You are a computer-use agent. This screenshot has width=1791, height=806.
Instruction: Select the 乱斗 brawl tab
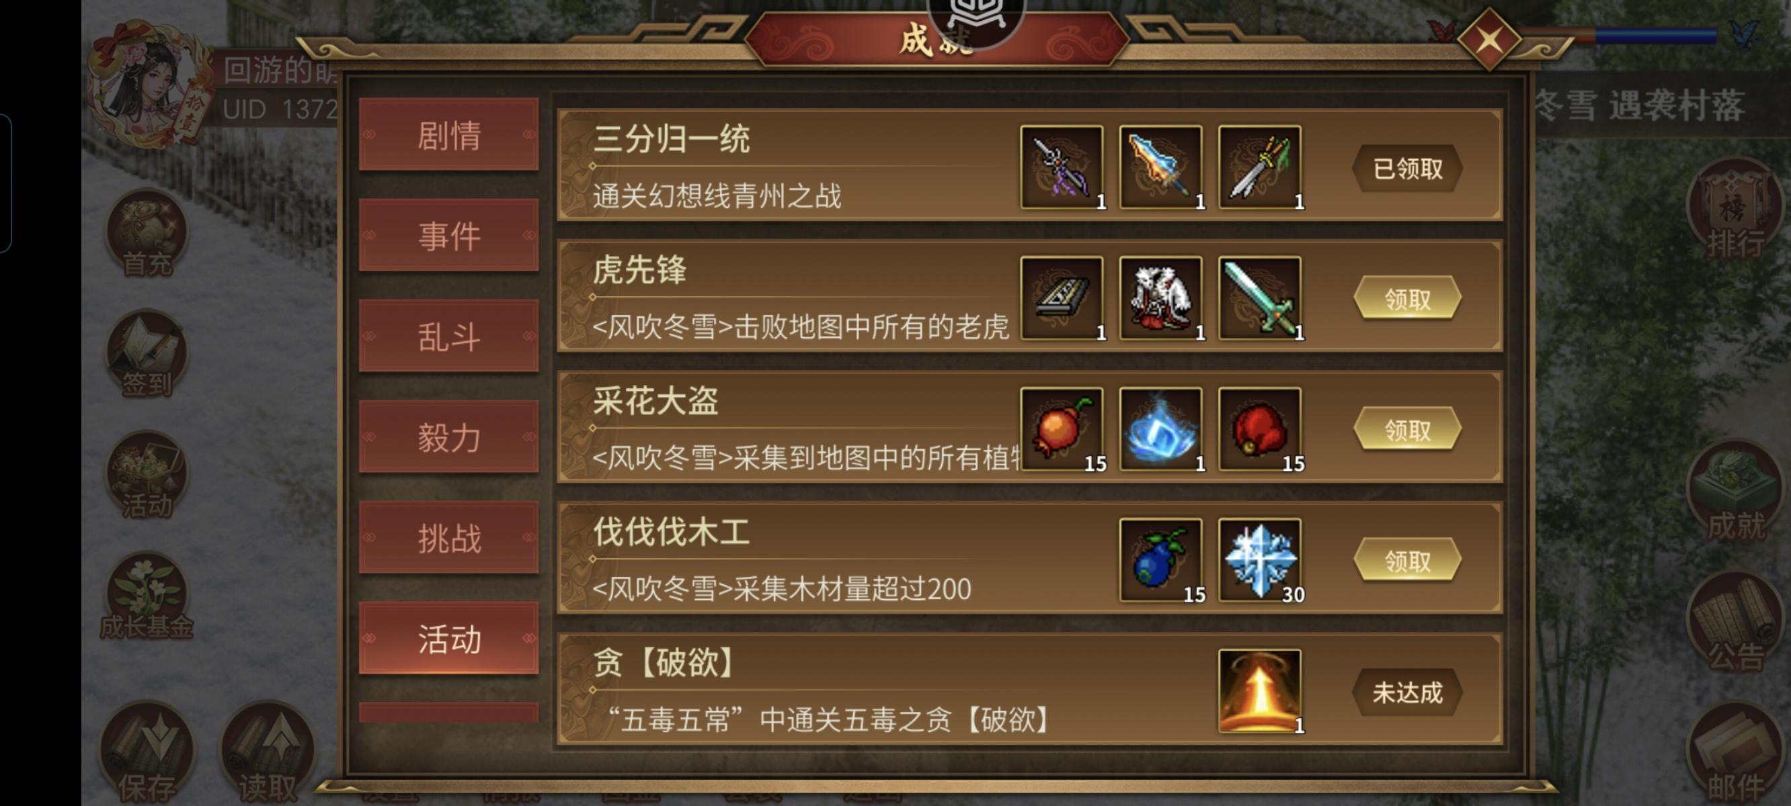(448, 337)
